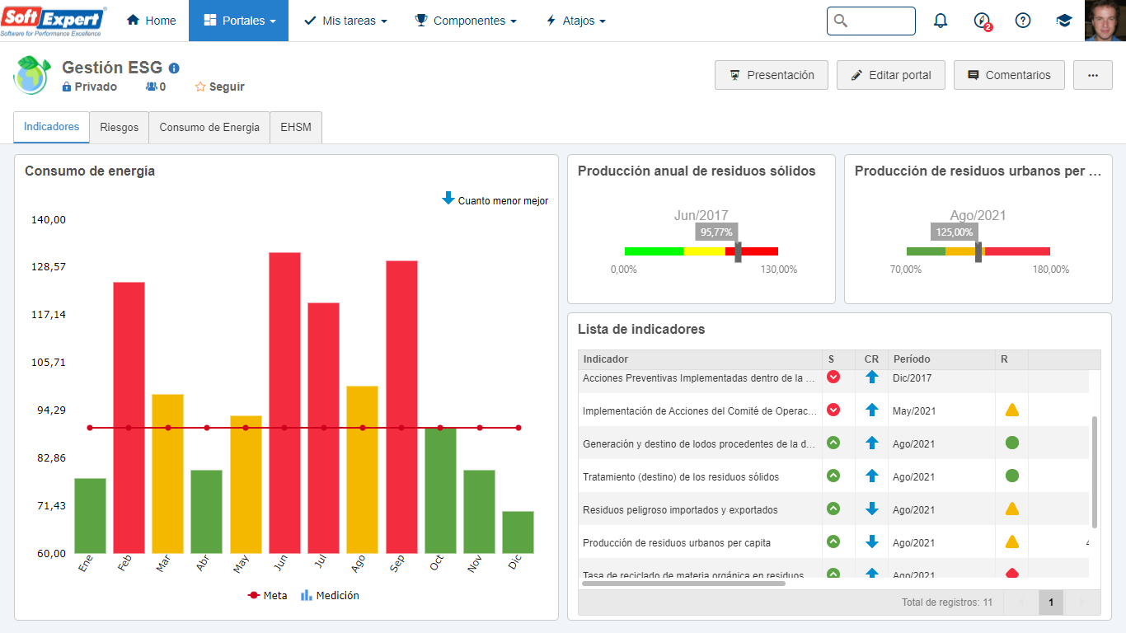Open pending items icon with badge 2
The width and height of the screenshot is (1126, 633).
pos(982,21)
